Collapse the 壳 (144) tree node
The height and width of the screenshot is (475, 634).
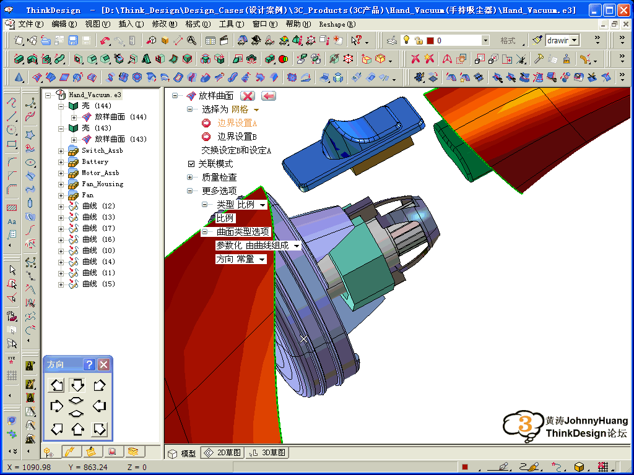[x=61, y=106]
